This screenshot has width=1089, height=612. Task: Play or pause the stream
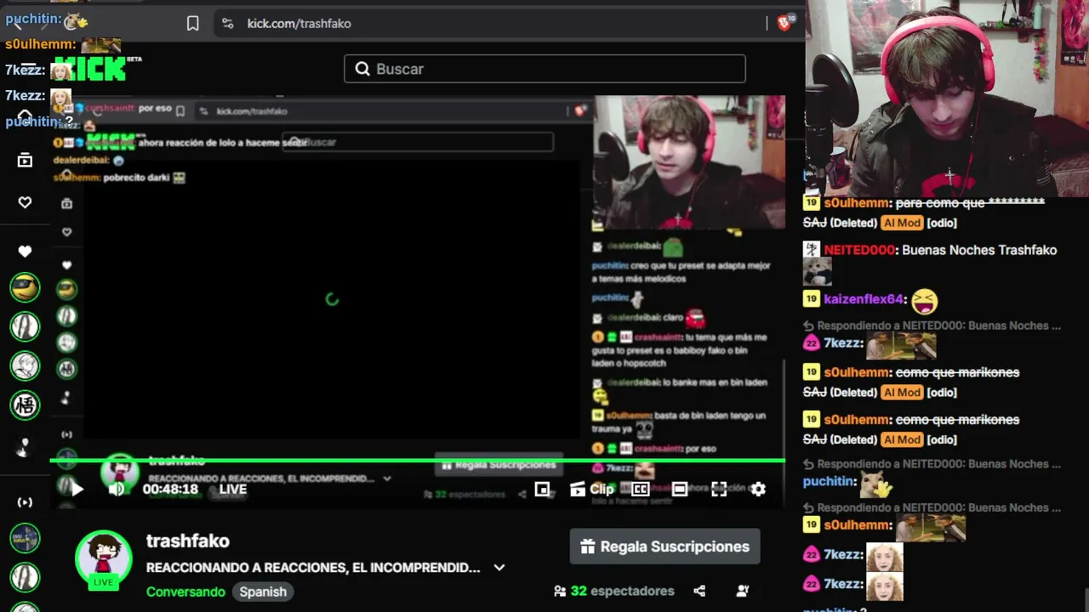[77, 489]
